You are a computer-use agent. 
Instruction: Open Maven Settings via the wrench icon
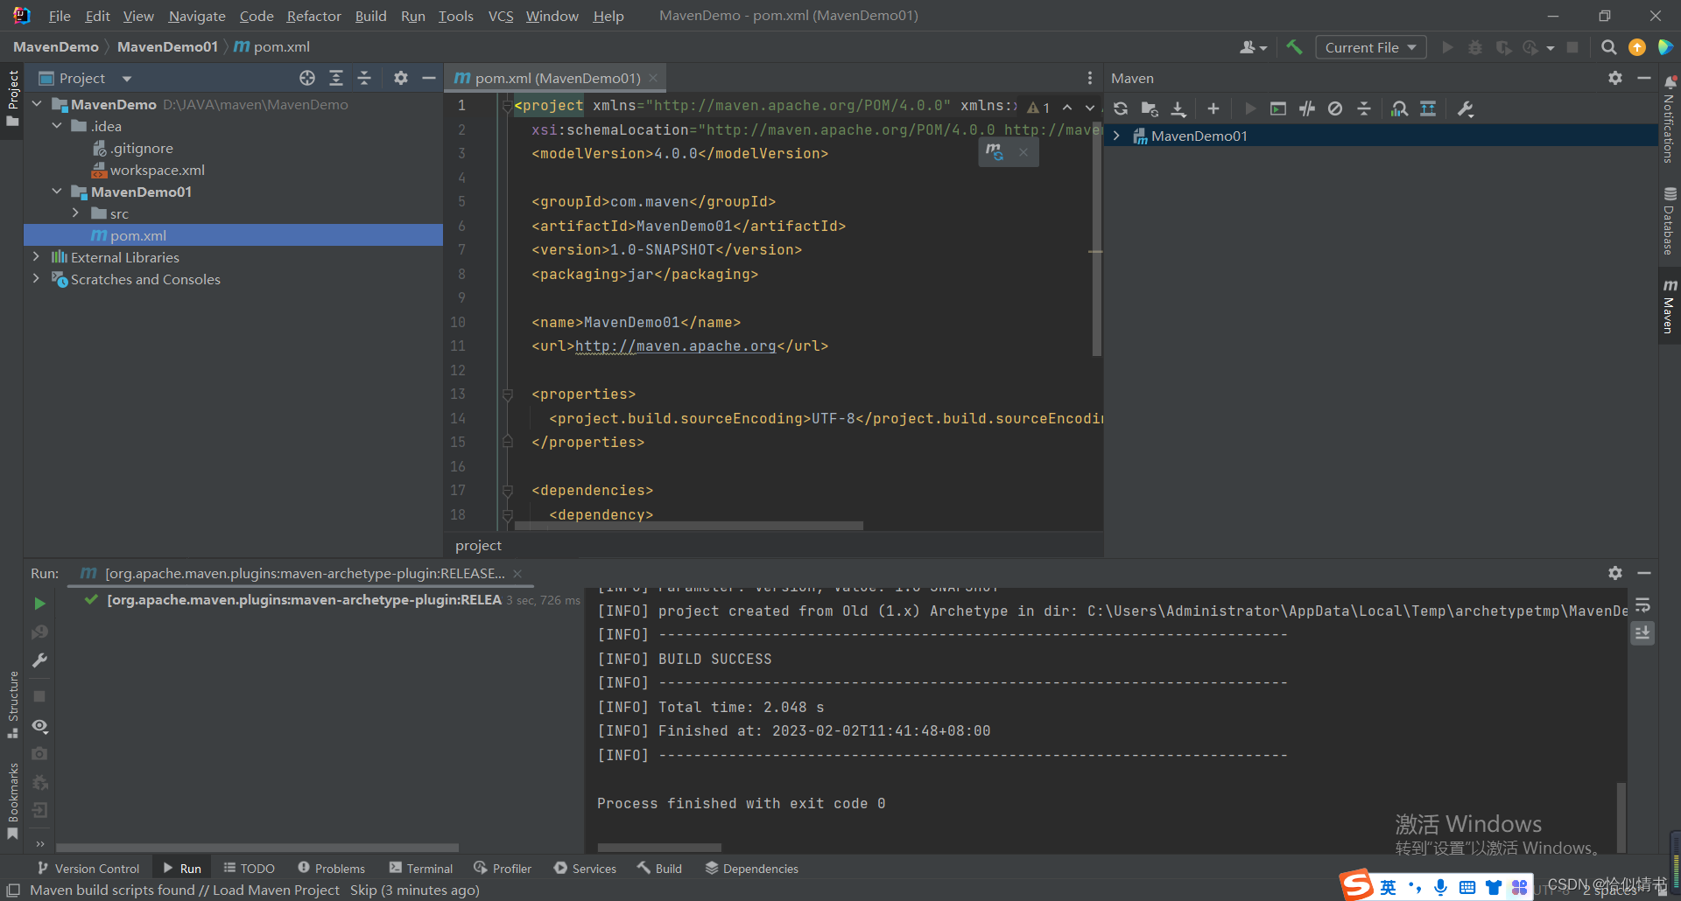tap(1465, 108)
